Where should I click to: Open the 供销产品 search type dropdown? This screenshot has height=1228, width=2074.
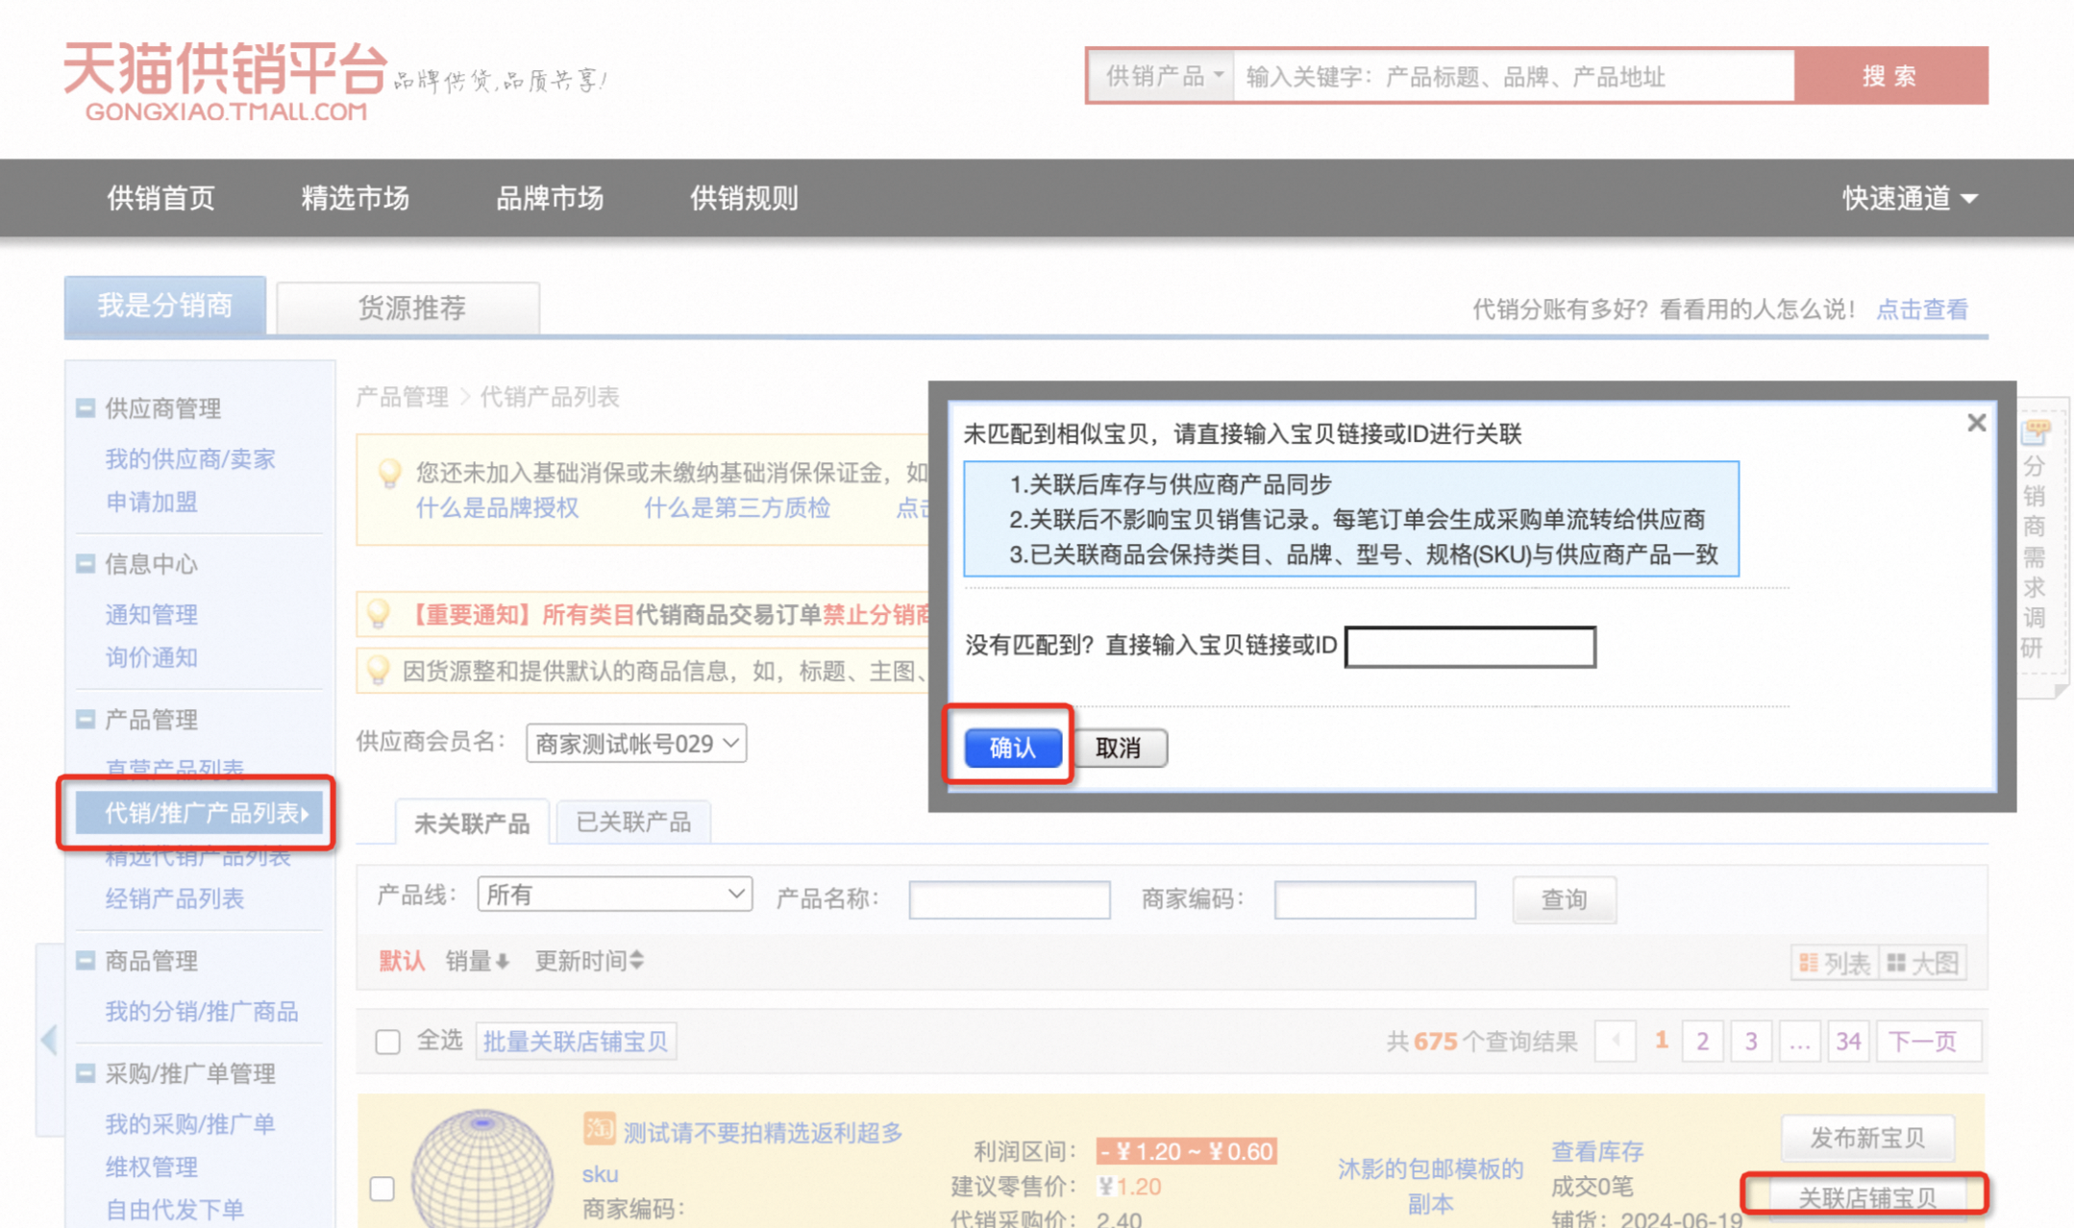click(x=1162, y=76)
